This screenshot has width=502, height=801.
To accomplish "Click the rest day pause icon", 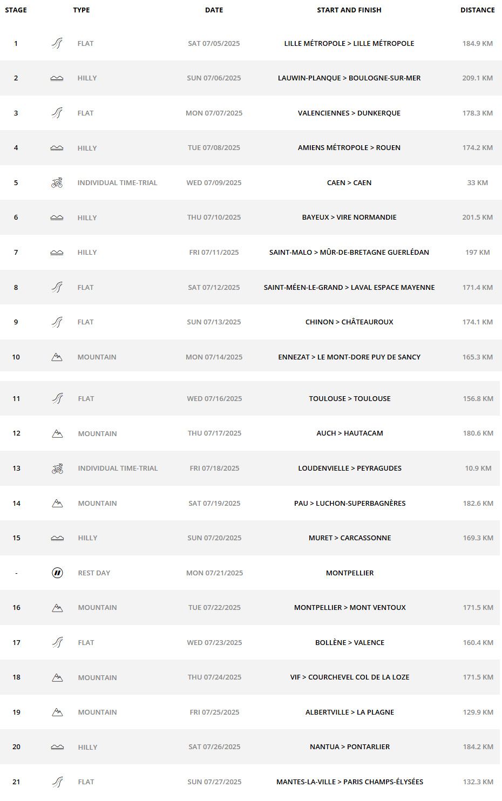I will (57, 573).
